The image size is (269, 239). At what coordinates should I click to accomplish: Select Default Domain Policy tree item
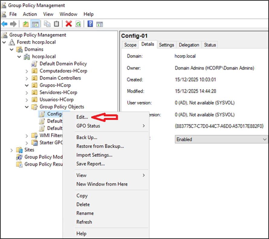63,64
